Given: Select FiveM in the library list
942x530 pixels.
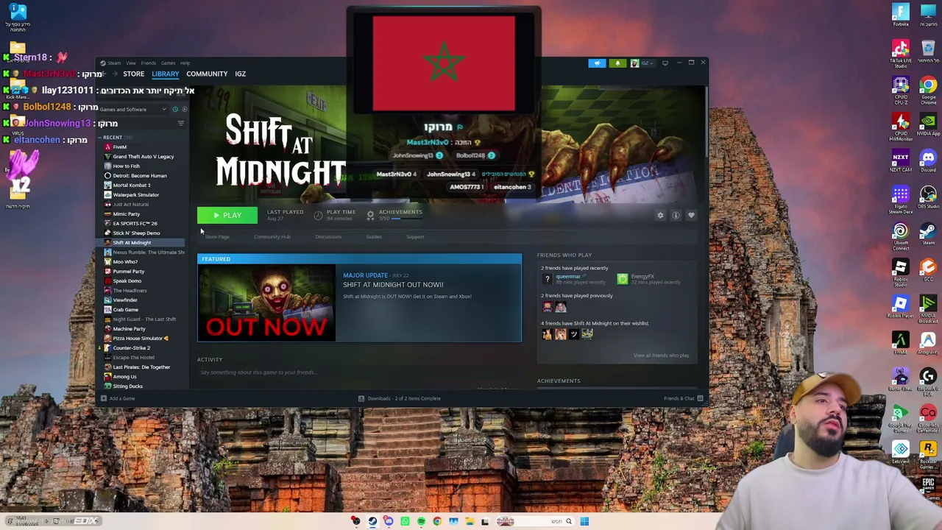Looking at the screenshot, I should (119, 147).
